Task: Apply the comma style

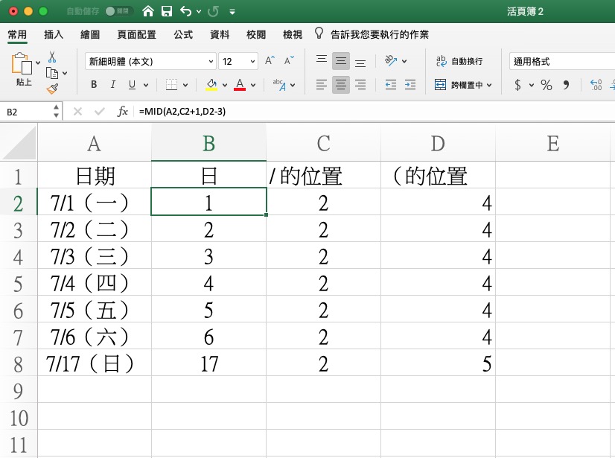Action: tap(566, 84)
